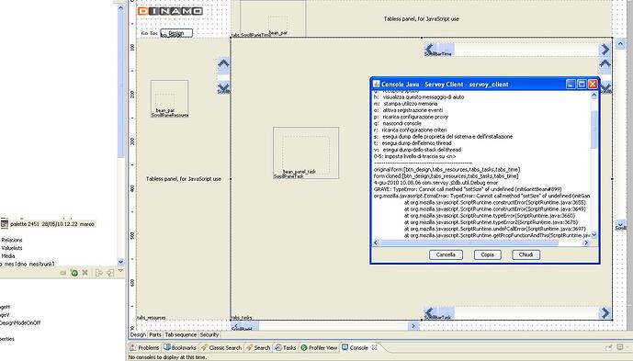Click the DINAMO logo in the form
This screenshot has height=361, width=633.
coord(170,11)
